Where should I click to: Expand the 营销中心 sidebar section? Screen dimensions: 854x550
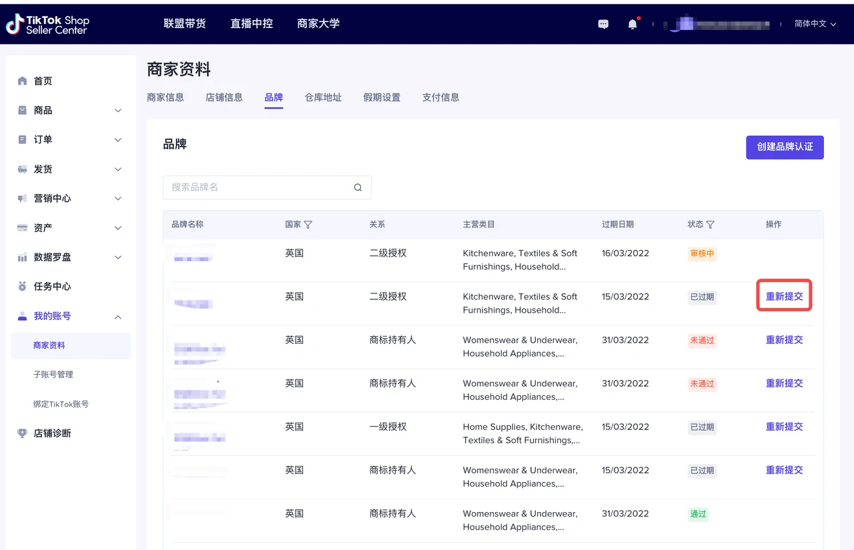coord(70,198)
